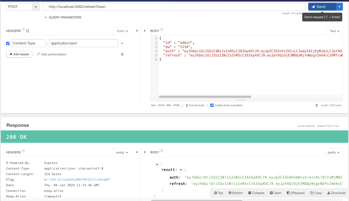Viewport: 349px width, 201px height.
Task: Collapse request headers panel left arrow
Action: (137, 31)
